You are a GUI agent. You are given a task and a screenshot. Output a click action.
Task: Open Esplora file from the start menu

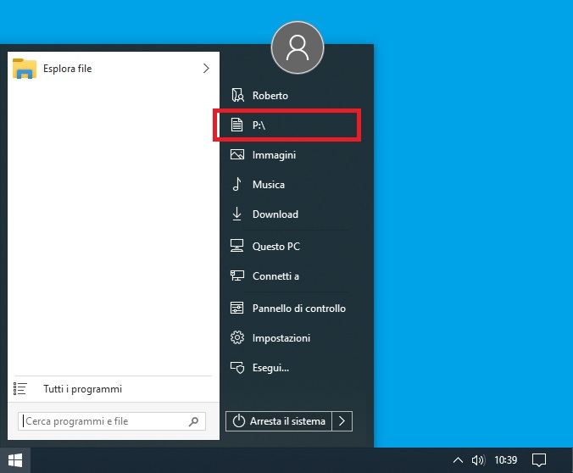(114, 69)
